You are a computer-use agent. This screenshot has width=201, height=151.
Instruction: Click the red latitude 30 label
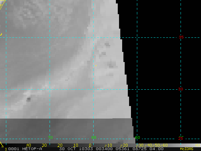pyautogui.click(x=181, y=89)
